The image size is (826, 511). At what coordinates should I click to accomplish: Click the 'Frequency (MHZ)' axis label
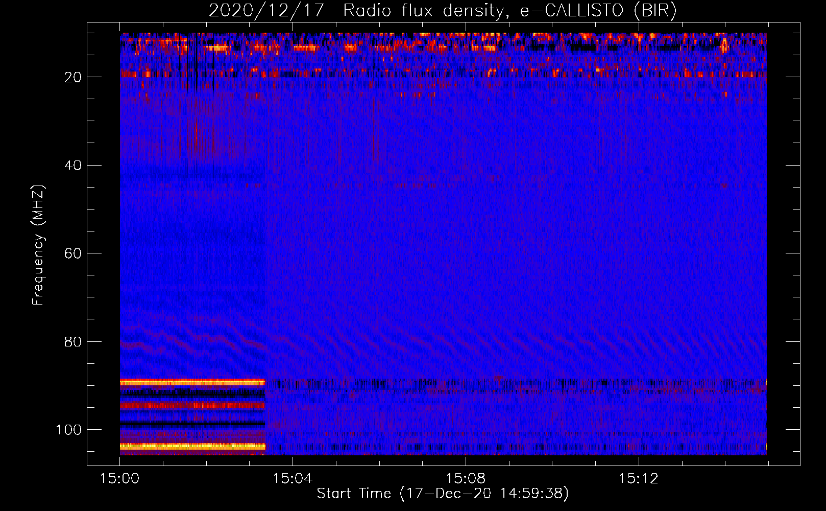tap(38, 245)
